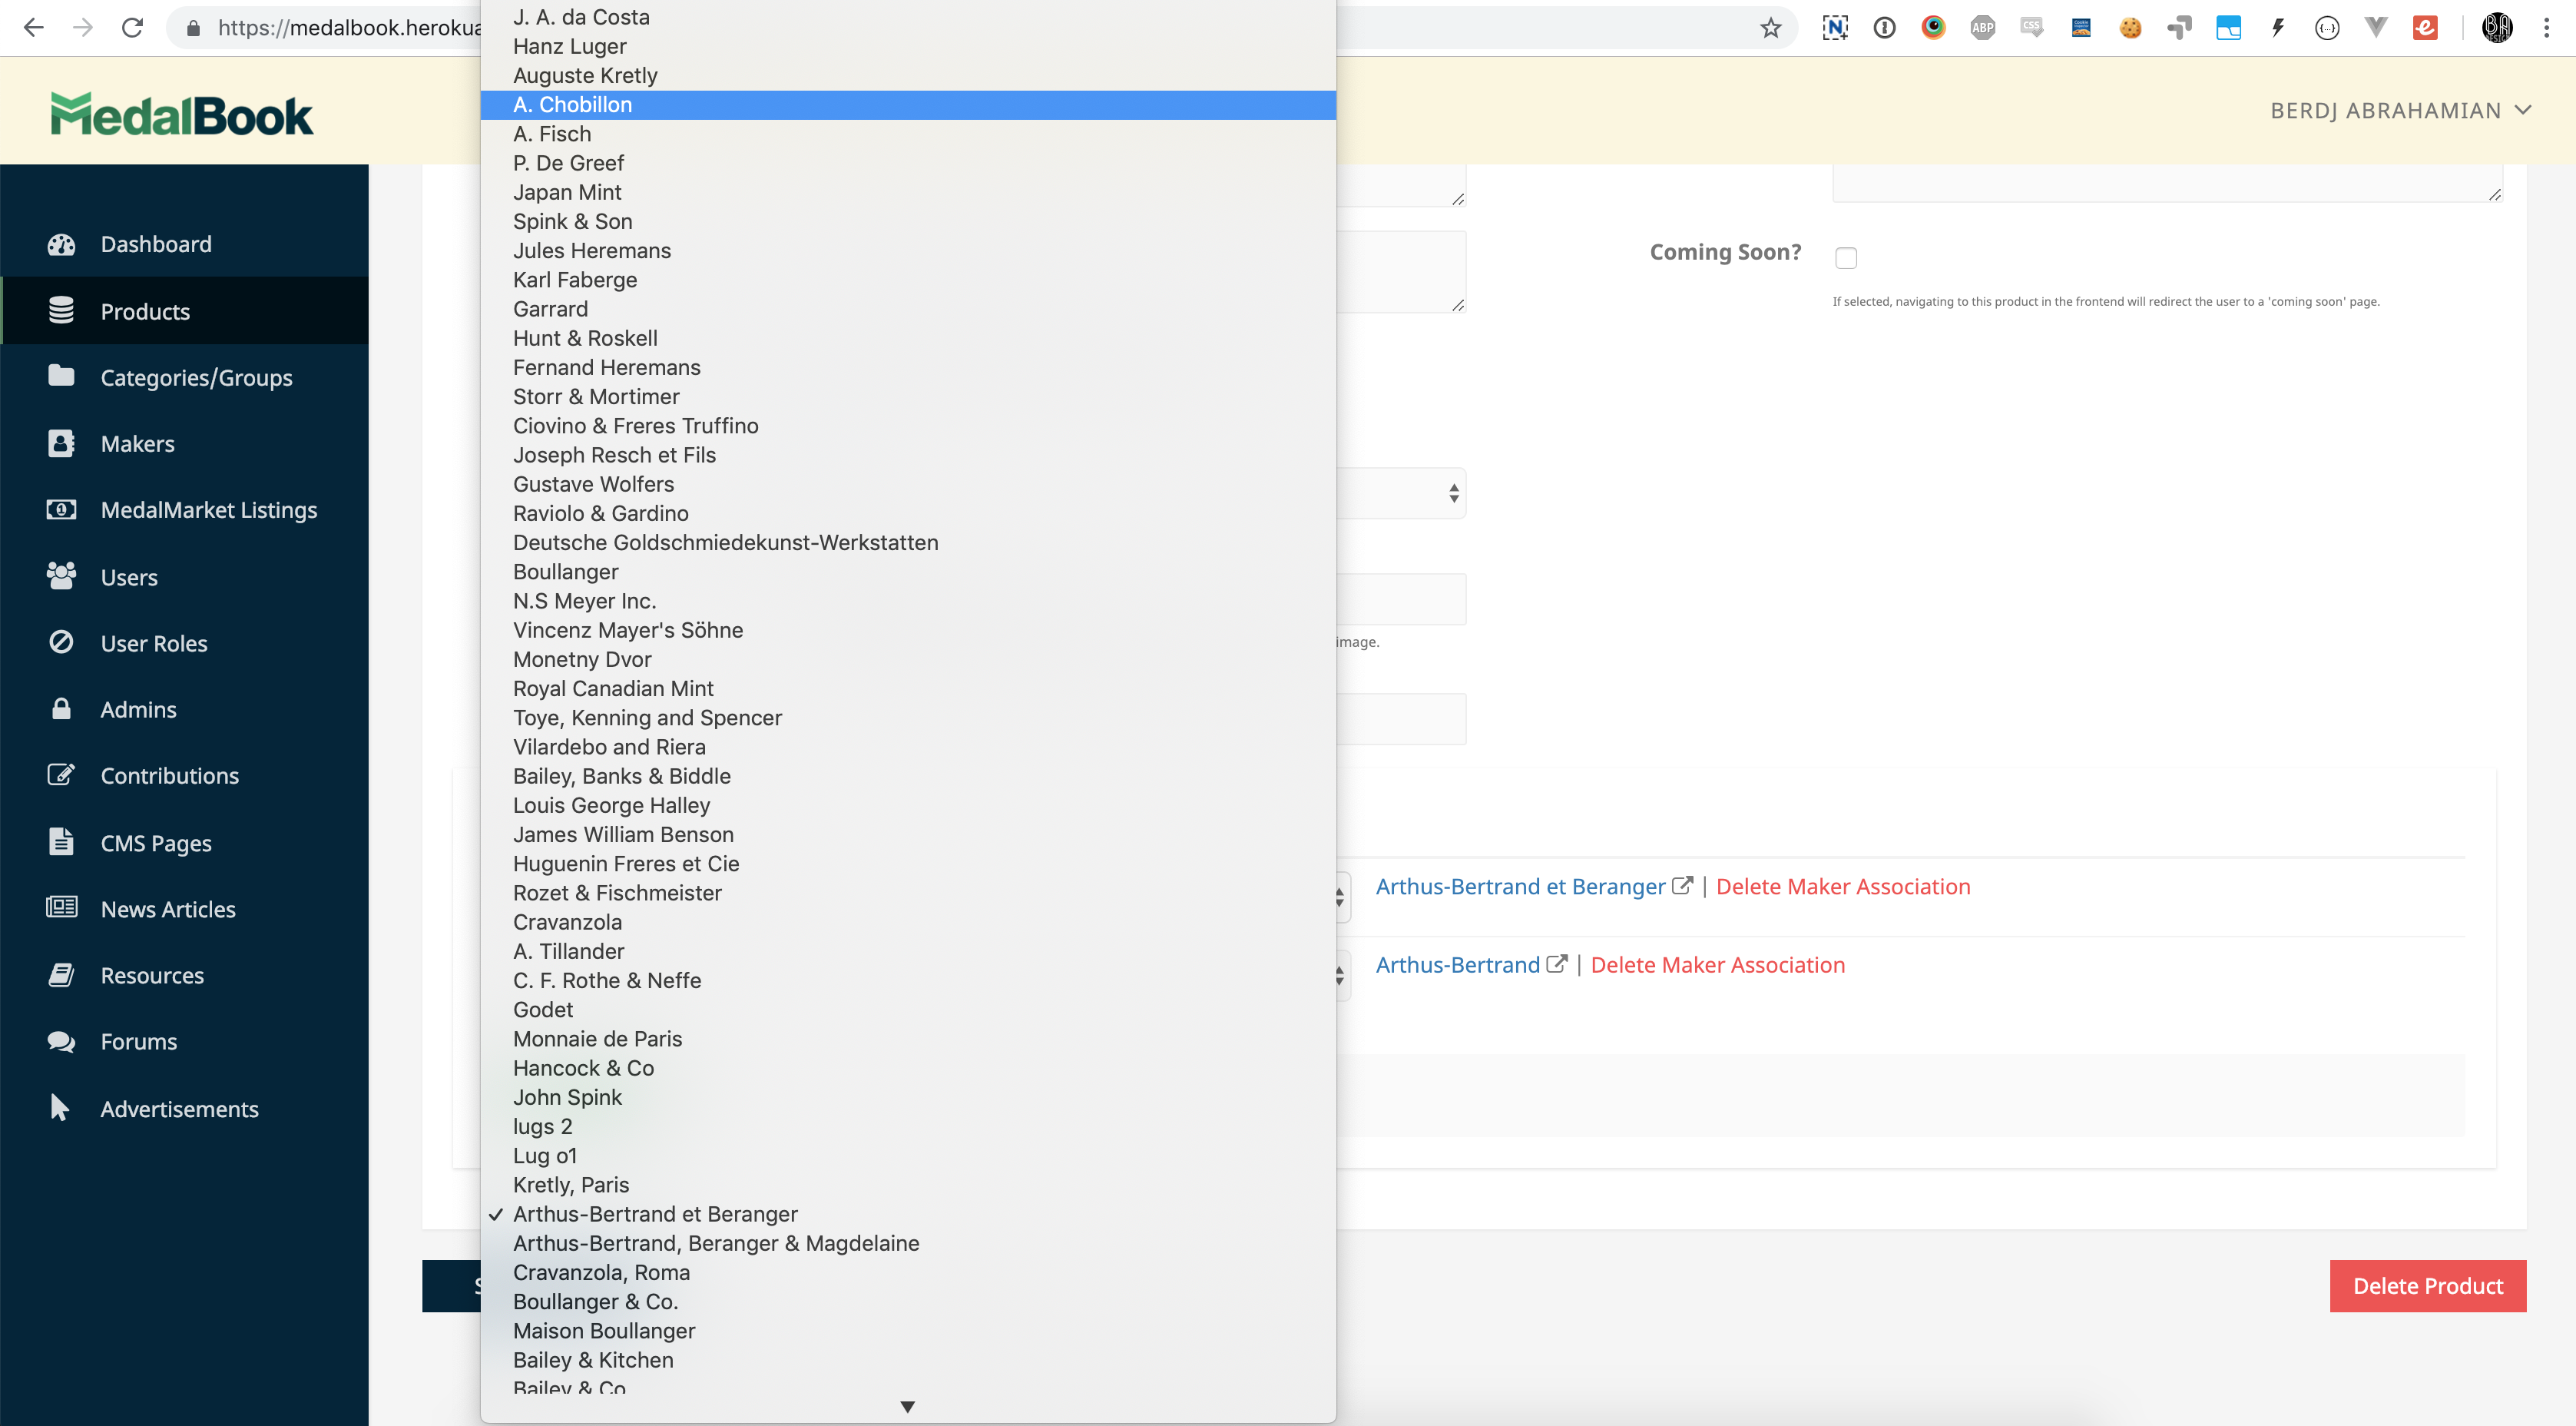
Task: Toggle the Coming Soon checkbox
Action: pyautogui.click(x=1846, y=257)
